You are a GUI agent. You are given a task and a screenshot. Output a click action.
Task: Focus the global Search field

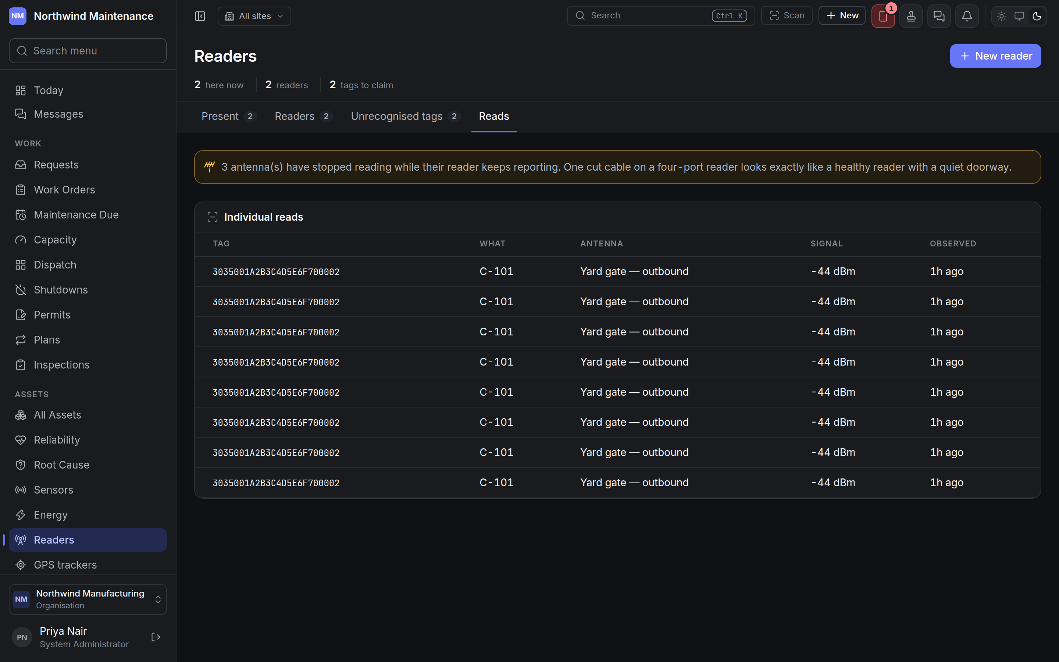661,16
